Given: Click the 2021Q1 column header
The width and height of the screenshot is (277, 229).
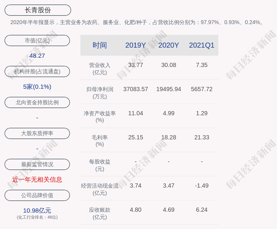Looking at the screenshot, I should [202, 45].
